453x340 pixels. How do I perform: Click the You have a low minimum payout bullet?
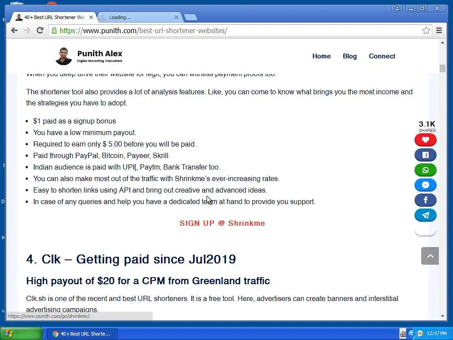[x=84, y=132]
